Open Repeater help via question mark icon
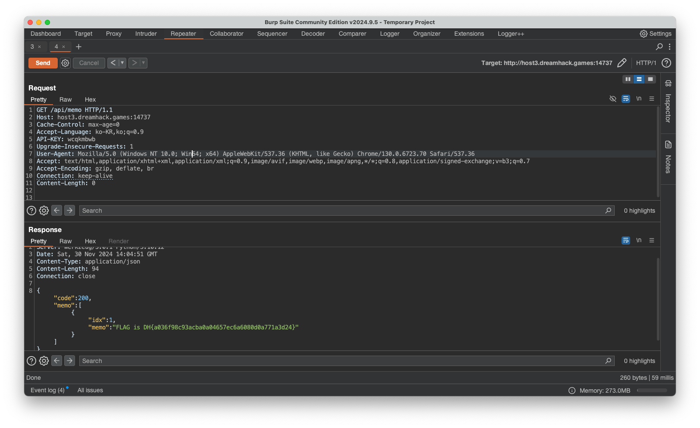This screenshot has width=700, height=428. (666, 63)
